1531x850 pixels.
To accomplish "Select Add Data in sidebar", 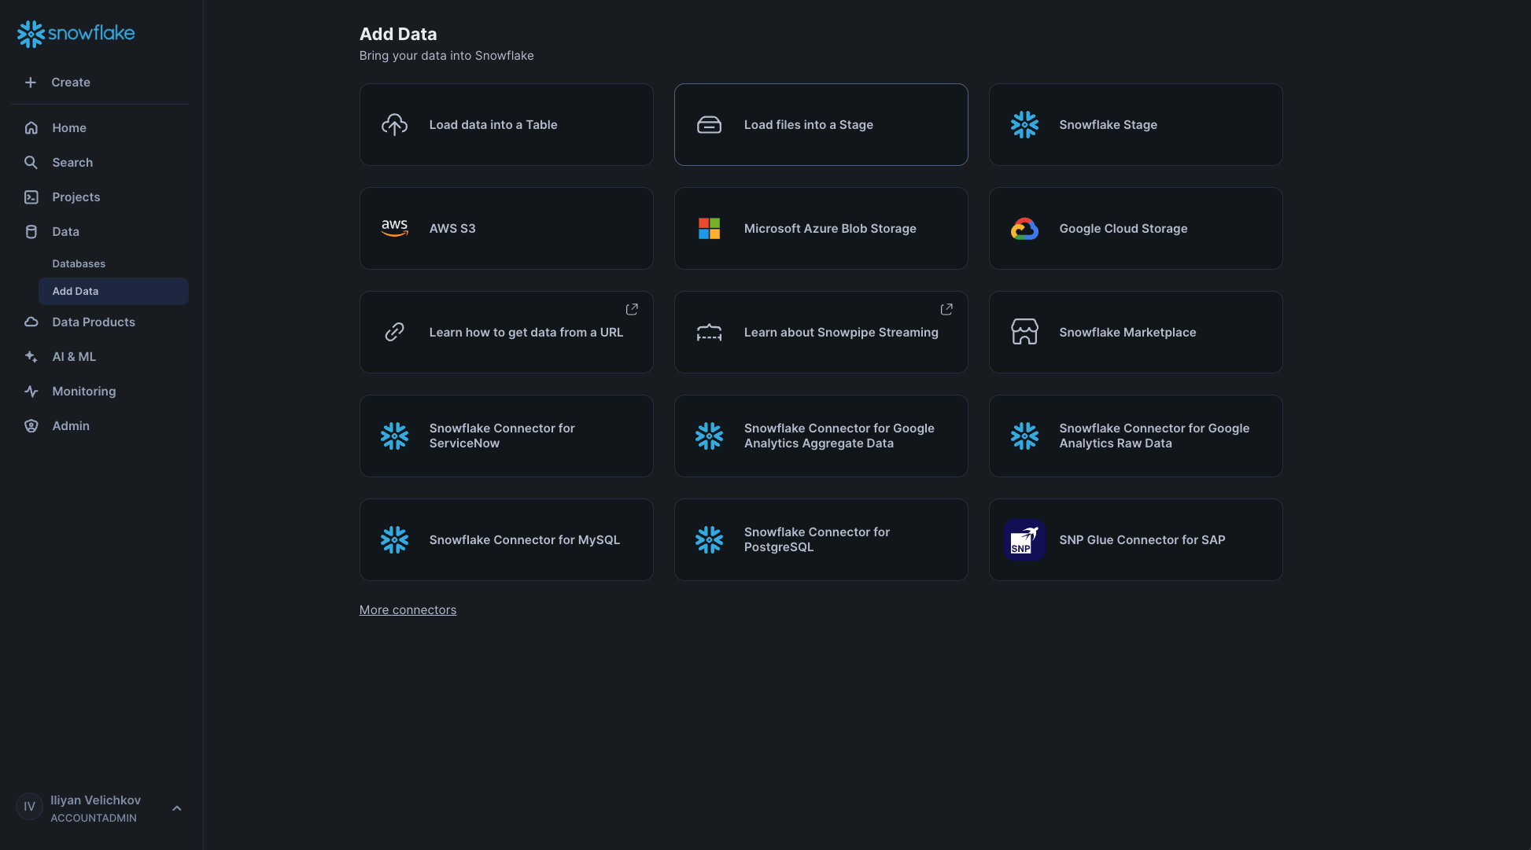I will (113, 292).
